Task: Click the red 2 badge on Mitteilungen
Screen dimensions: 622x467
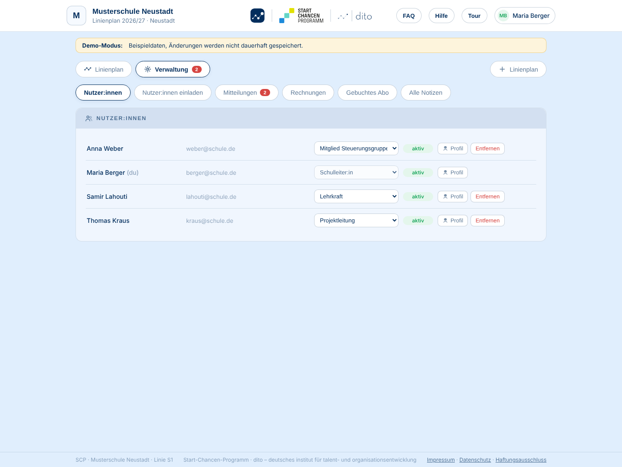Action: click(x=265, y=93)
